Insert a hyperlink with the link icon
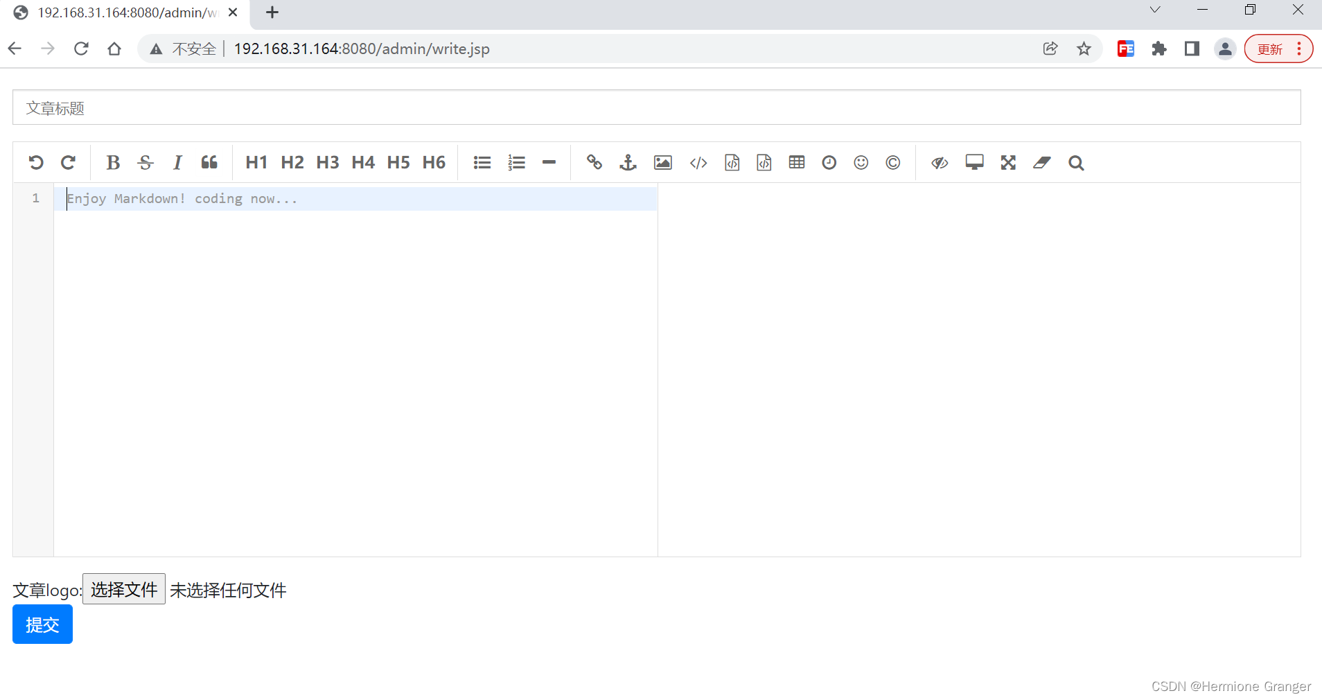Screen dimensions: 1322x700 pos(594,163)
